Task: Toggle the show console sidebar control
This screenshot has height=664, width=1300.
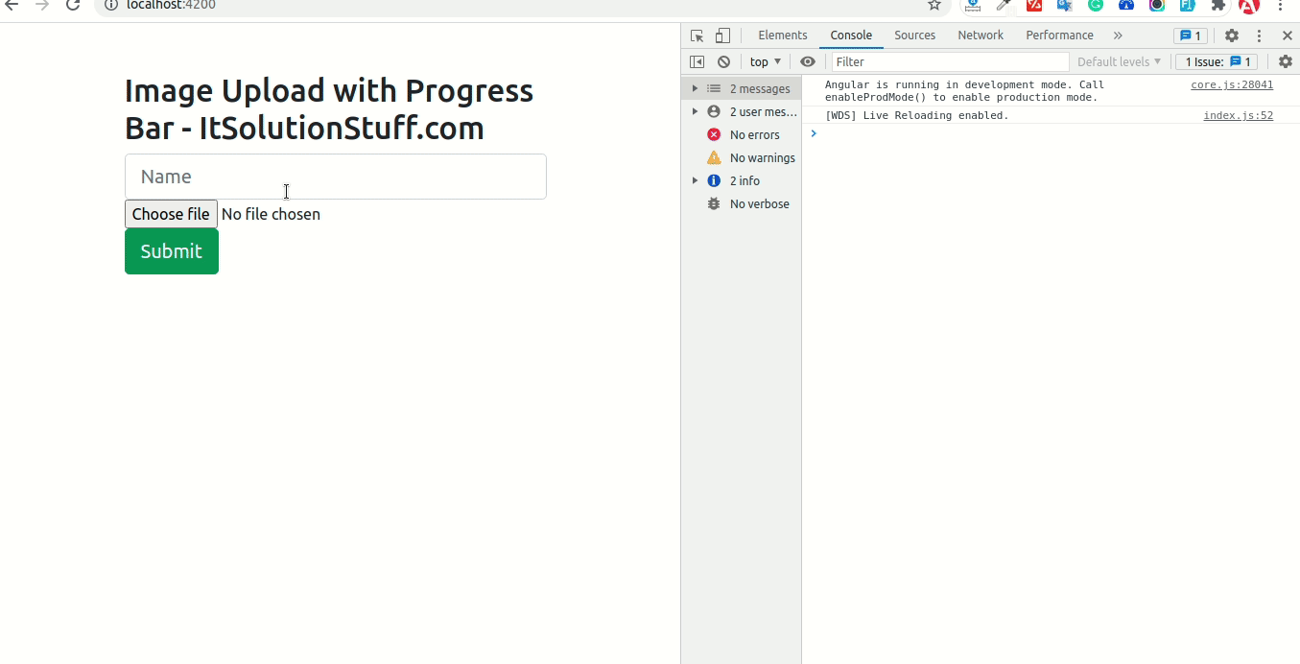Action: click(x=697, y=60)
